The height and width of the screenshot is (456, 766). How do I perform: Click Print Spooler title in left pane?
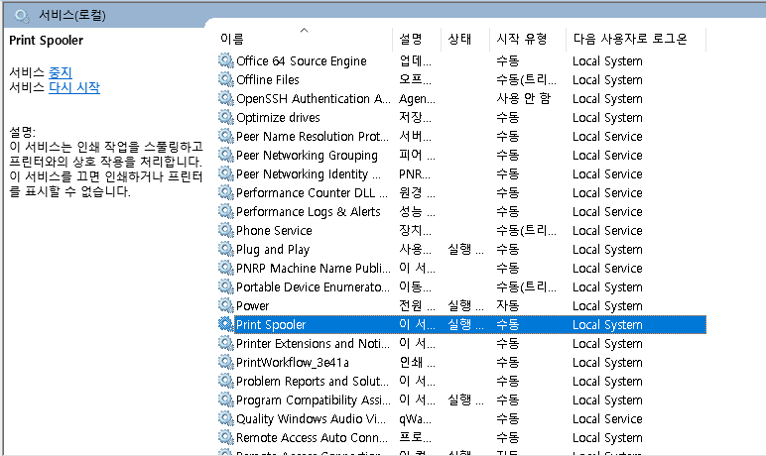[x=47, y=40]
